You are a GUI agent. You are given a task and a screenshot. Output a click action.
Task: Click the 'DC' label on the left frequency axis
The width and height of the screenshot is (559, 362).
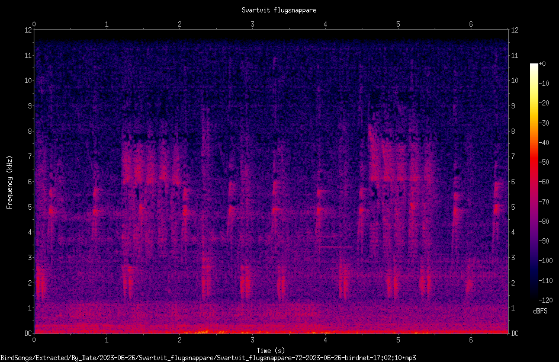[x=28, y=333]
